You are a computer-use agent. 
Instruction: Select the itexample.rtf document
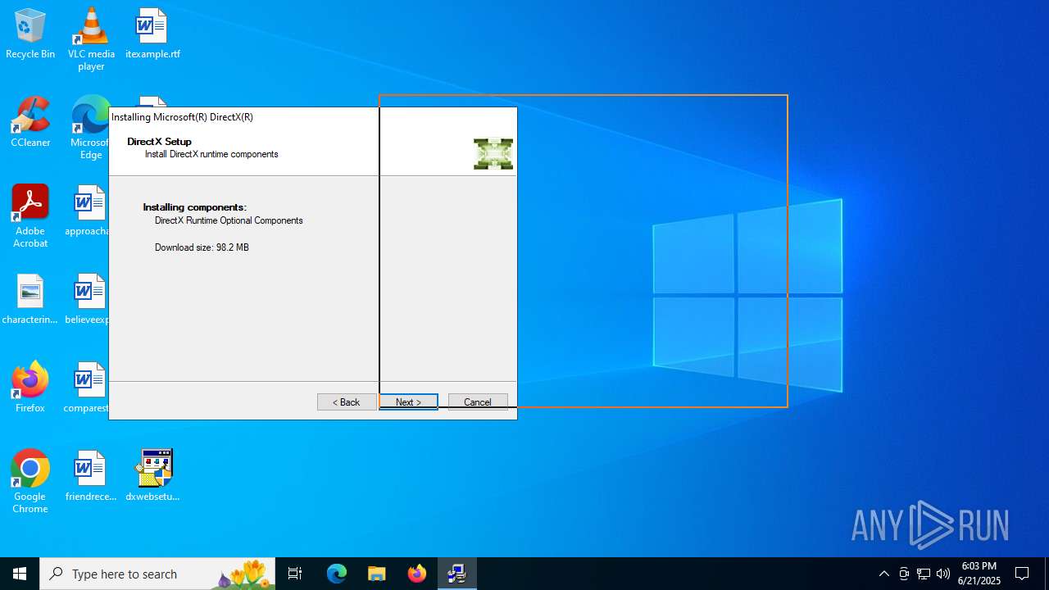152,34
